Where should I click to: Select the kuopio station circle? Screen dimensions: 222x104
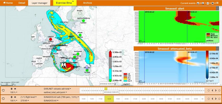(80, 13)
